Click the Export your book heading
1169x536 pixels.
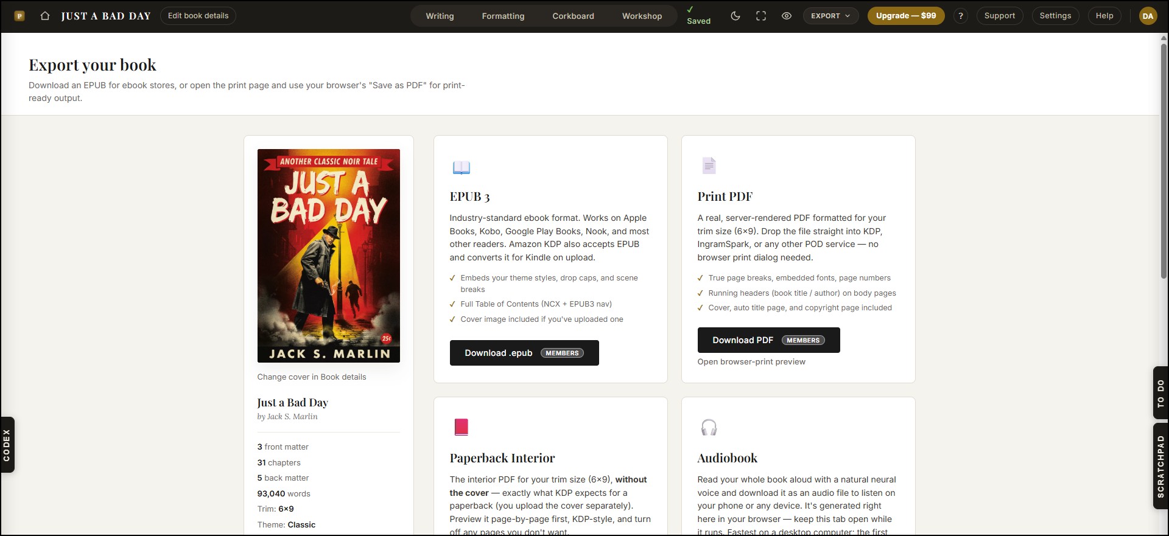pyautogui.click(x=93, y=65)
